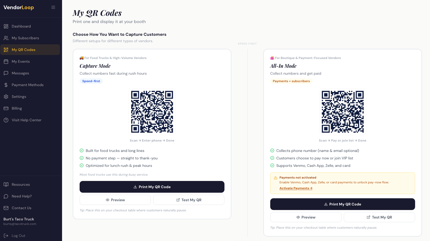Viewport: 430px width, 241px height.
Task: Click the Settings gear icon
Action: click(6, 97)
